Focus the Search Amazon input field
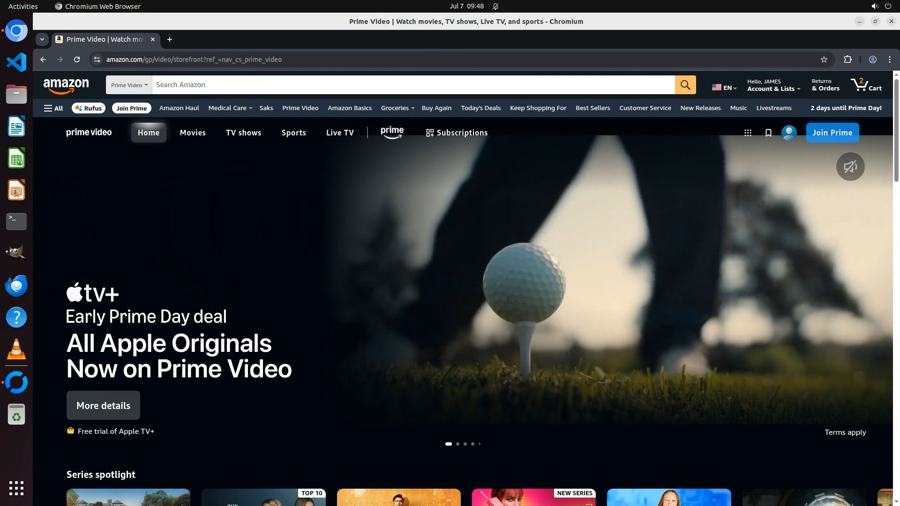 pyautogui.click(x=412, y=85)
